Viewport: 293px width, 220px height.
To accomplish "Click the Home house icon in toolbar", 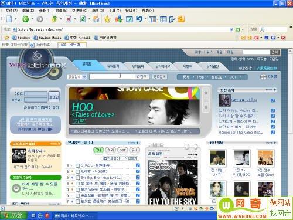I will point(96,19).
